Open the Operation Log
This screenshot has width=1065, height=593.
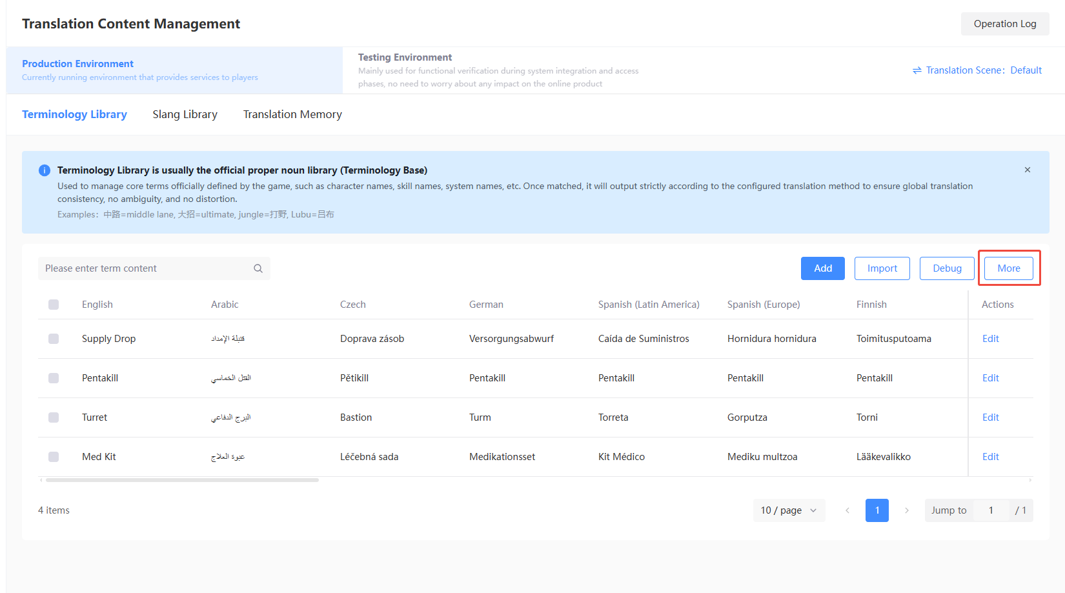click(x=1005, y=24)
